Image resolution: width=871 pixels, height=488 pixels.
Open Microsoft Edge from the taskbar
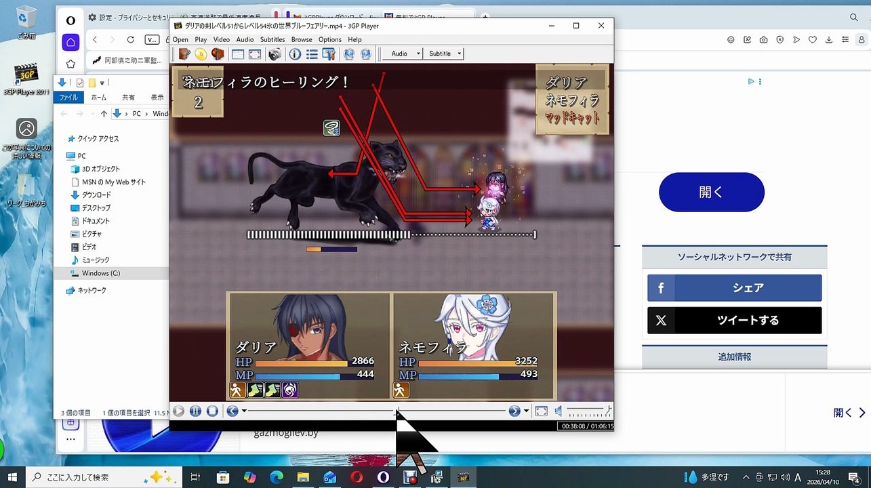(x=277, y=477)
